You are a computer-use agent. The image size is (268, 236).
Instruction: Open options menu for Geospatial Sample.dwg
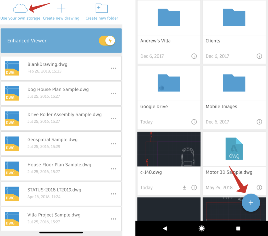coord(113,144)
